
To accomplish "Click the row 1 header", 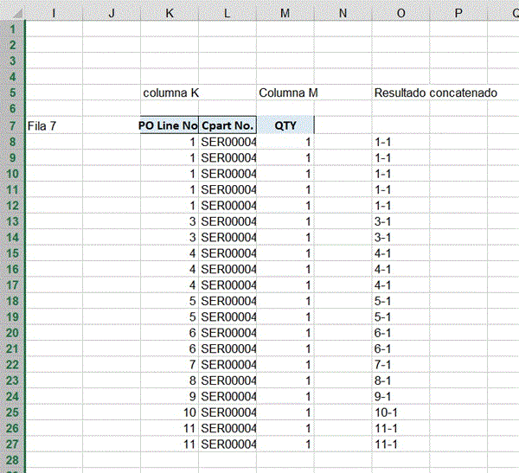I will [12, 29].
